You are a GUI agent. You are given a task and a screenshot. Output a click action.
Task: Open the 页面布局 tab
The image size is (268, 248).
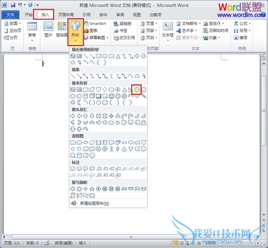coord(66,15)
